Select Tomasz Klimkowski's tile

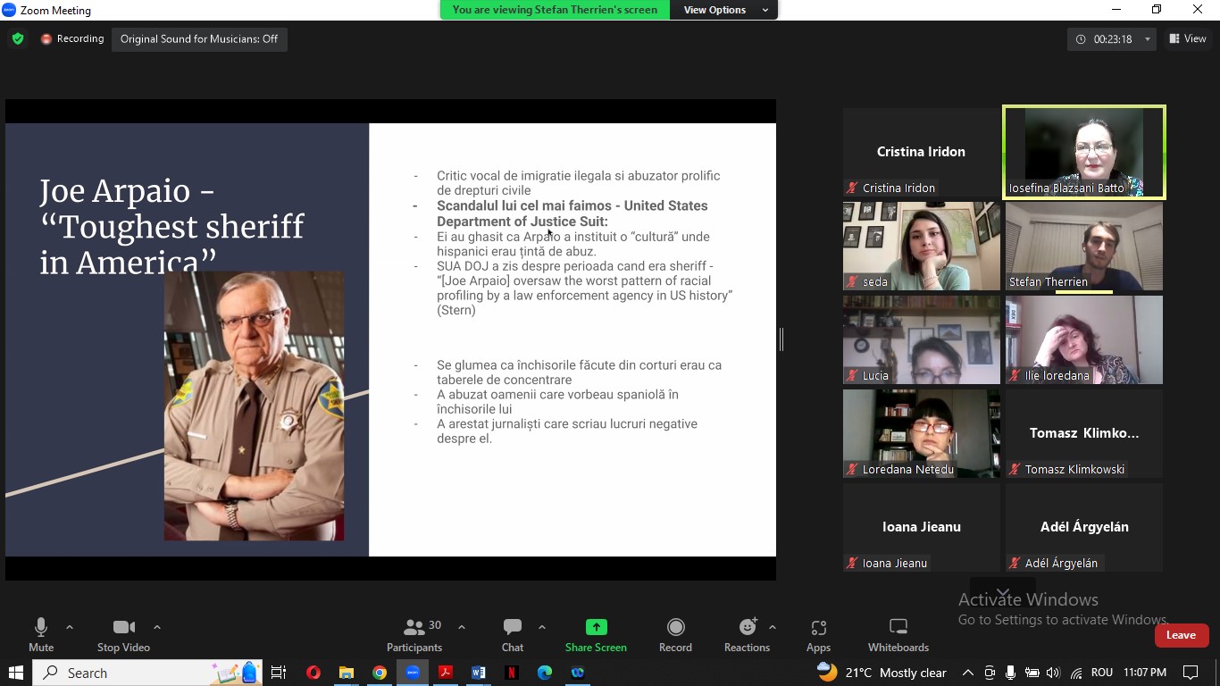1084,433
